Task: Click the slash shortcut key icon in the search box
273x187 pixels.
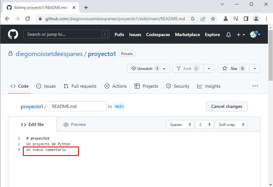Action: [x=104, y=34]
